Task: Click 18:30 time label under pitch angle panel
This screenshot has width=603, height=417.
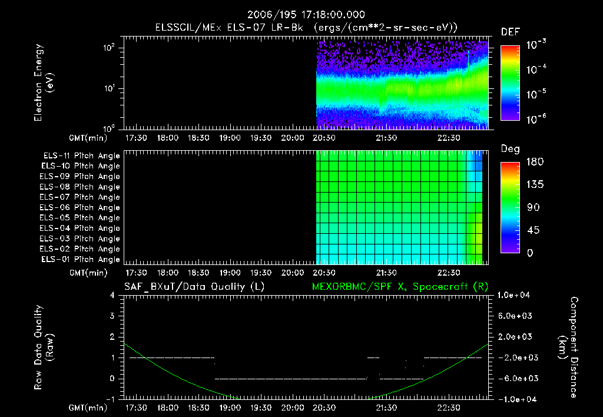Action: tap(198, 273)
